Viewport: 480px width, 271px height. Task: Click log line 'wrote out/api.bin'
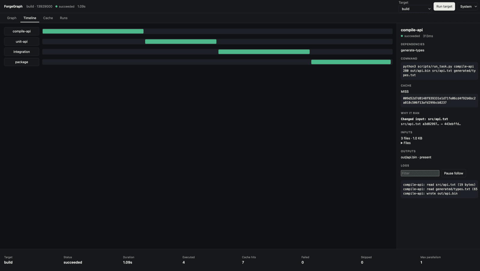coord(430,194)
